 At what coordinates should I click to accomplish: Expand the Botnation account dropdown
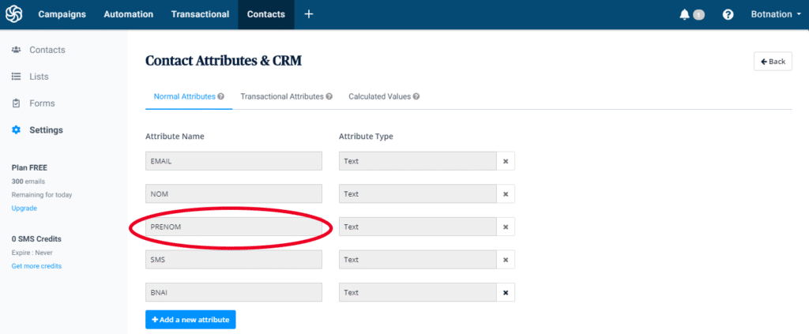click(774, 14)
